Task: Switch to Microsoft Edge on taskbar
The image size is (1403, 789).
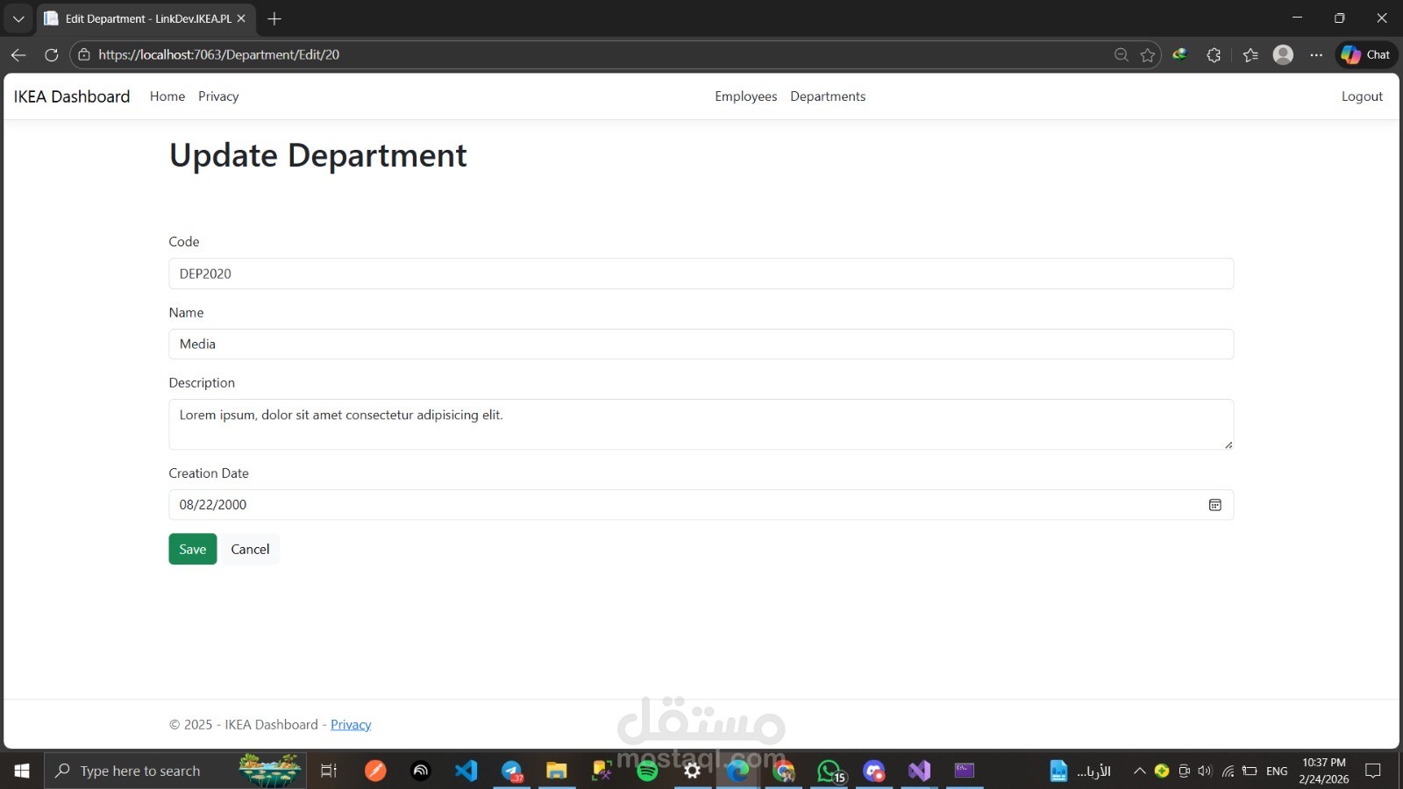Action: click(x=738, y=771)
